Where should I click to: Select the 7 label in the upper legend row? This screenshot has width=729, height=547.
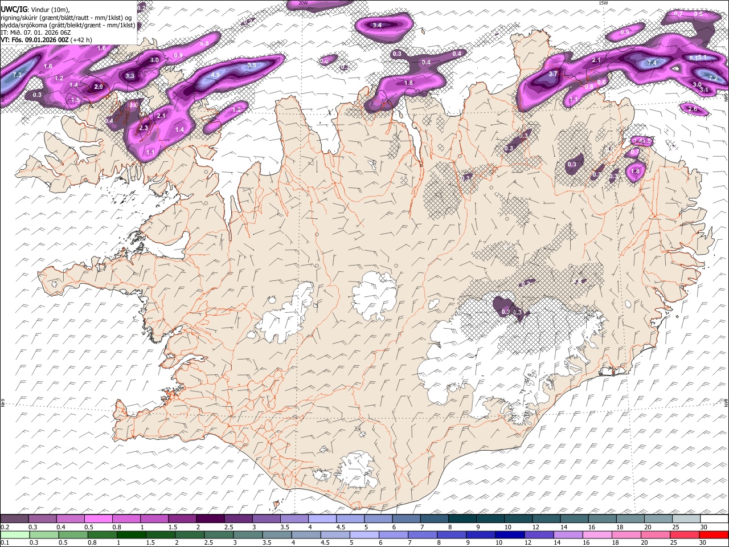click(x=423, y=527)
